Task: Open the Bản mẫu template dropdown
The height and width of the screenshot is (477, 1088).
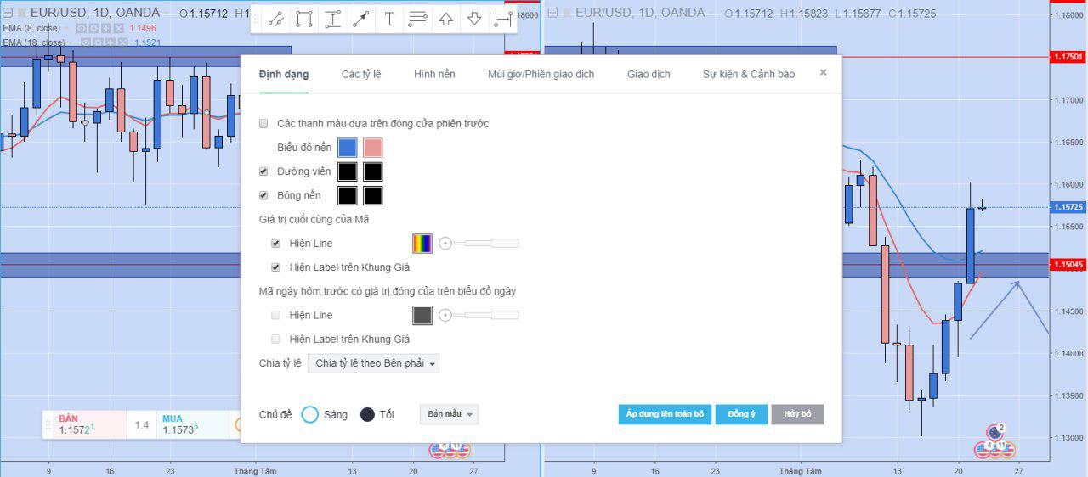Action: [450, 414]
